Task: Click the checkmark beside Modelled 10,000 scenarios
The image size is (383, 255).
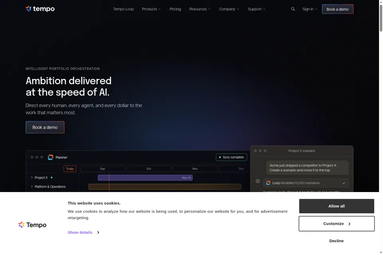Action: (x=344, y=183)
